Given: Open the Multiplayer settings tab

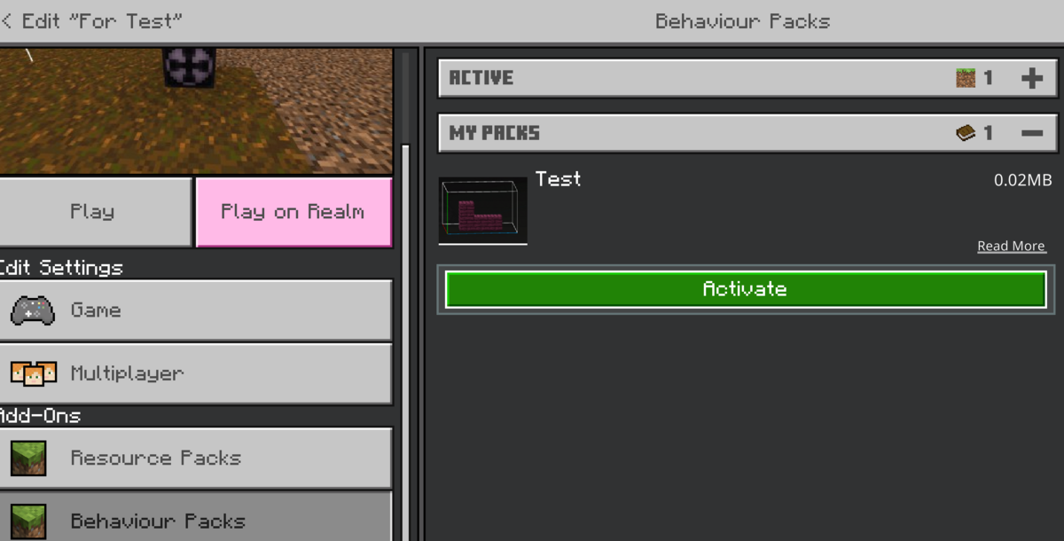Looking at the screenshot, I should pyautogui.click(x=195, y=373).
